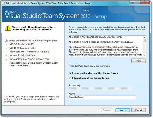Close the setup window
Screen dimensions: 153x118
[145, 3]
